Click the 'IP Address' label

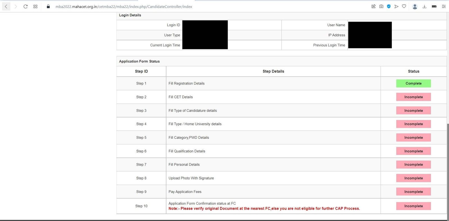(337, 35)
